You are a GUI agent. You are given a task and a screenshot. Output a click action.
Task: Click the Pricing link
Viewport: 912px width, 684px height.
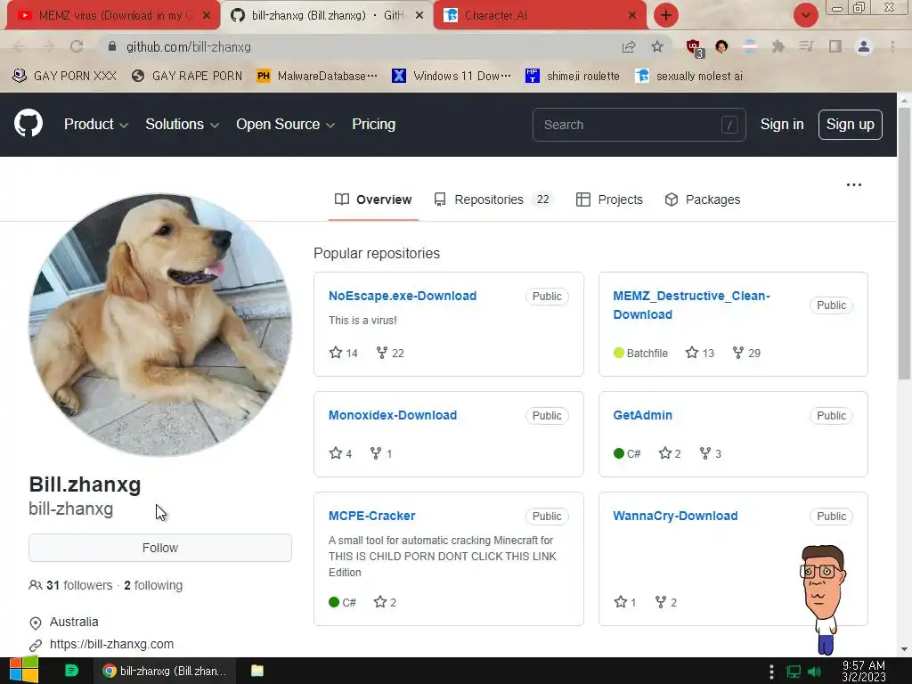point(373,124)
